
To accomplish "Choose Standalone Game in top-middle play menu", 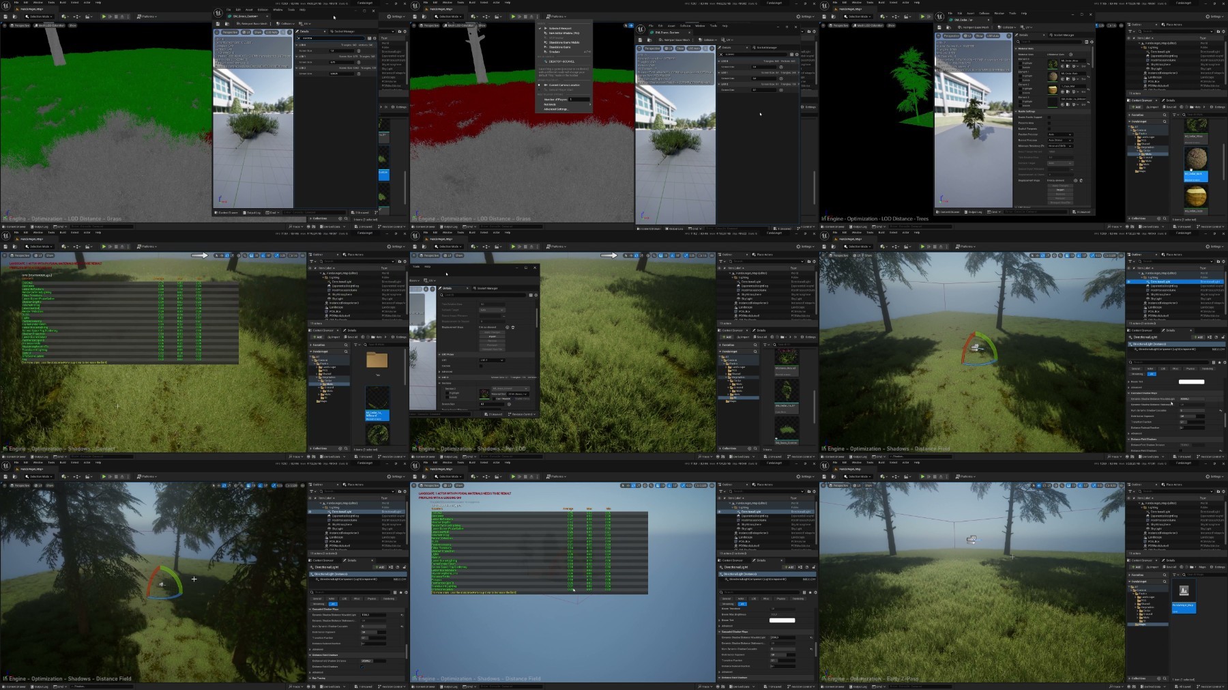I will 559,47.
